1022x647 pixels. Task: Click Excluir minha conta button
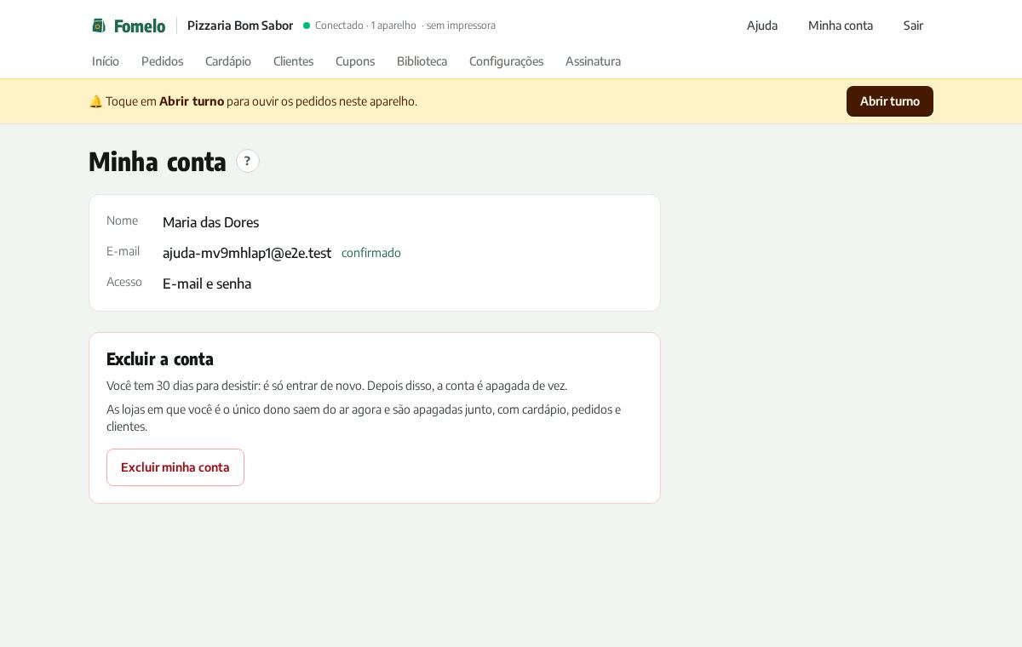[175, 467]
